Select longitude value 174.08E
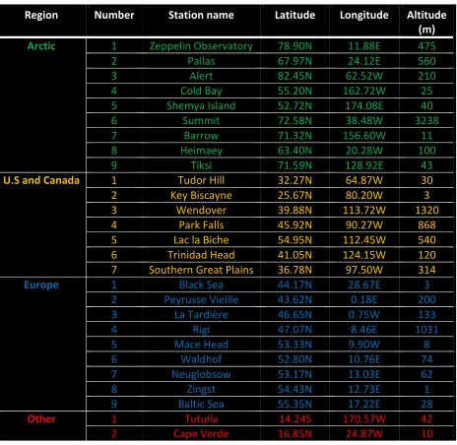The height and width of the screenshot is (445, 457). [x=364, y=105]
